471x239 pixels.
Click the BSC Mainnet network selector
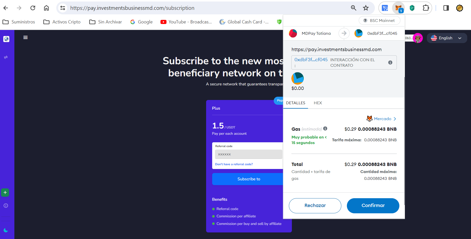[379, 21]
